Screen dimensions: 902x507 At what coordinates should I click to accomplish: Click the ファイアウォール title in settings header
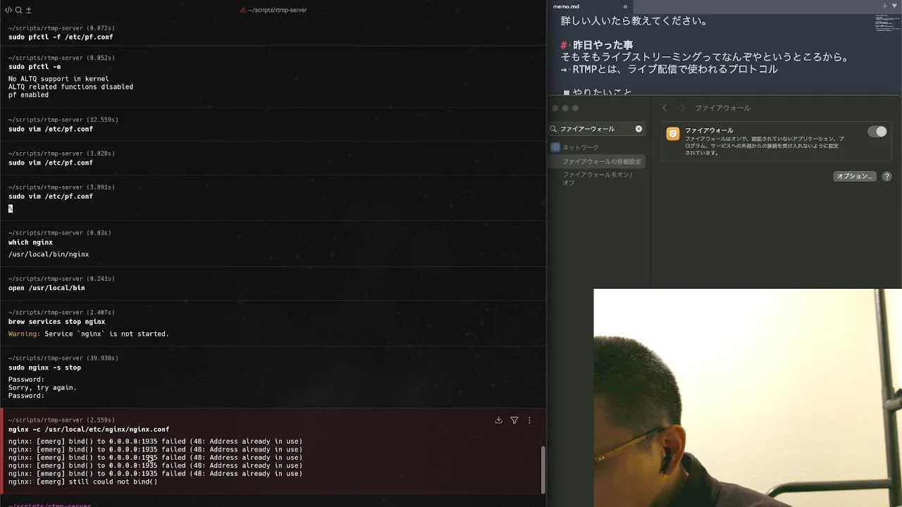722,108
